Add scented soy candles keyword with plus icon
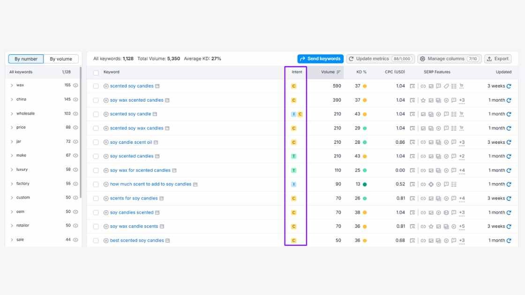 coord(106,86)
